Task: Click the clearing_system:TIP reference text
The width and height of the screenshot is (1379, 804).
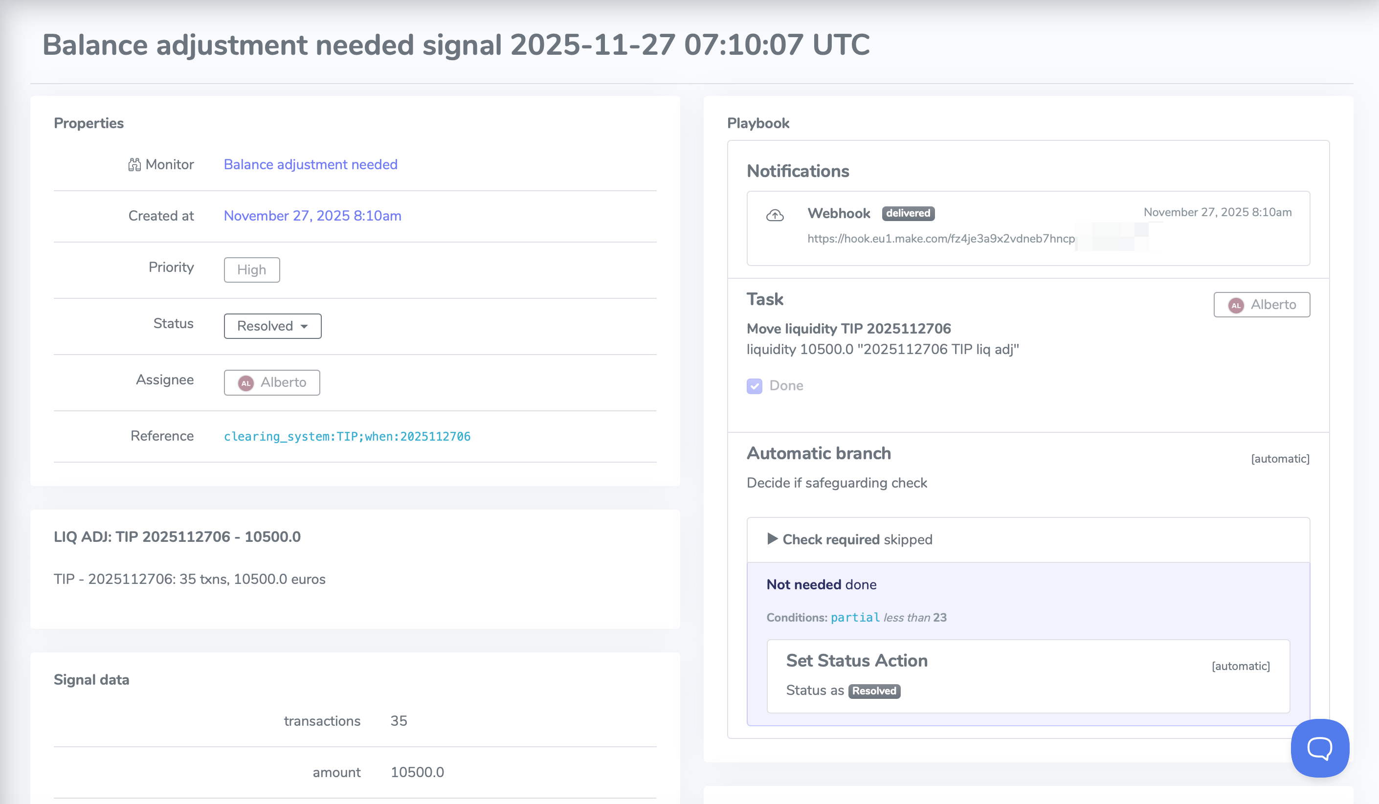Action: (346, 436)
